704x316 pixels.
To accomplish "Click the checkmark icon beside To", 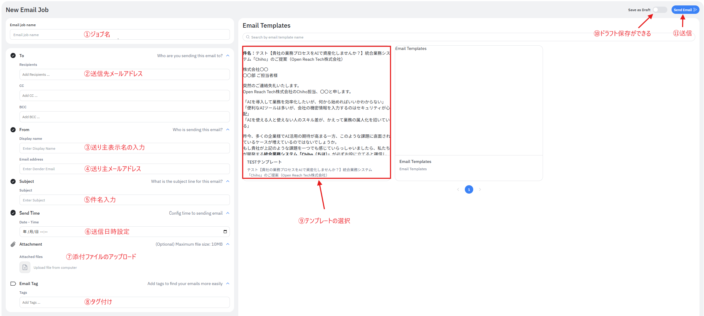I will pos(13,56).
